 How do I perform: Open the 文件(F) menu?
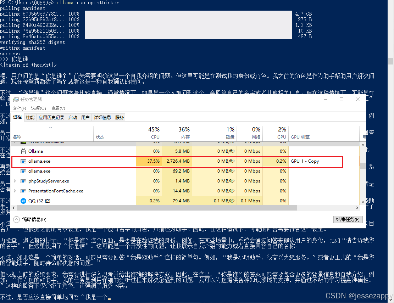point(20,108)
